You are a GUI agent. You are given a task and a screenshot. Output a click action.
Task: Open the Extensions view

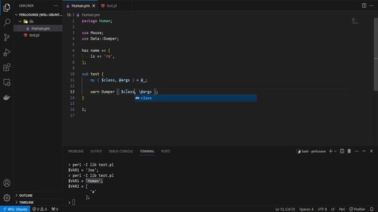coord(6,67)
